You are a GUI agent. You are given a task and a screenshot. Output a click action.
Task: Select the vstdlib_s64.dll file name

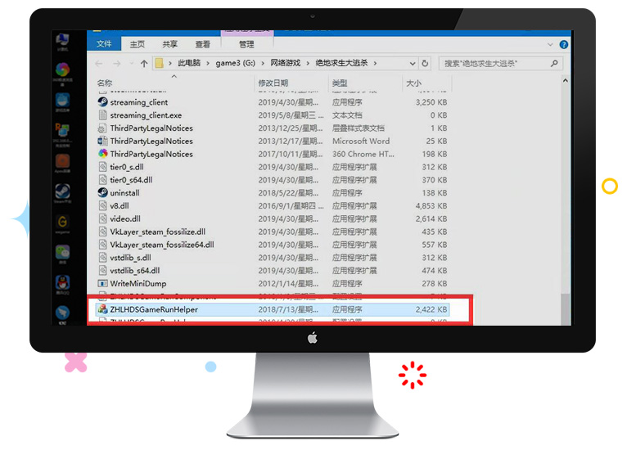coord(135,270)
